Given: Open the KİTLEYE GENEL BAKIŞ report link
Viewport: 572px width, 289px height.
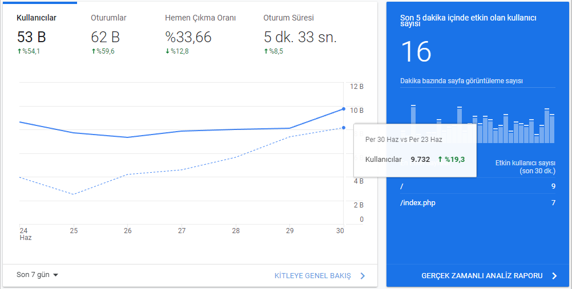Looking at the screenshot, I should 312,276.
